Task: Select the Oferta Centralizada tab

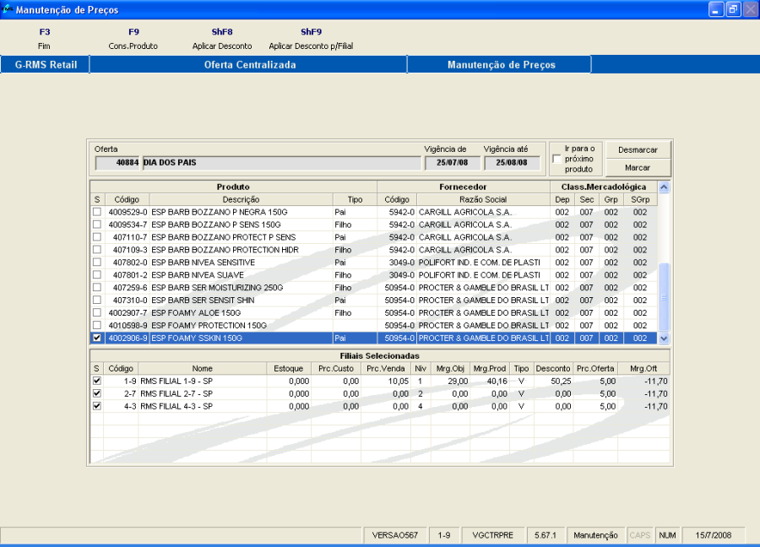Action: pyautogui.click(x=249, y=65)
